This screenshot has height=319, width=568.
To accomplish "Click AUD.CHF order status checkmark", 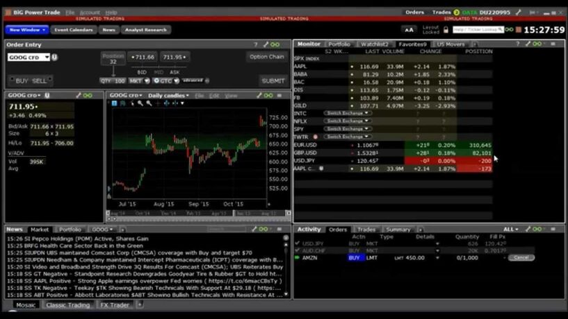I will tap(298, 250).
